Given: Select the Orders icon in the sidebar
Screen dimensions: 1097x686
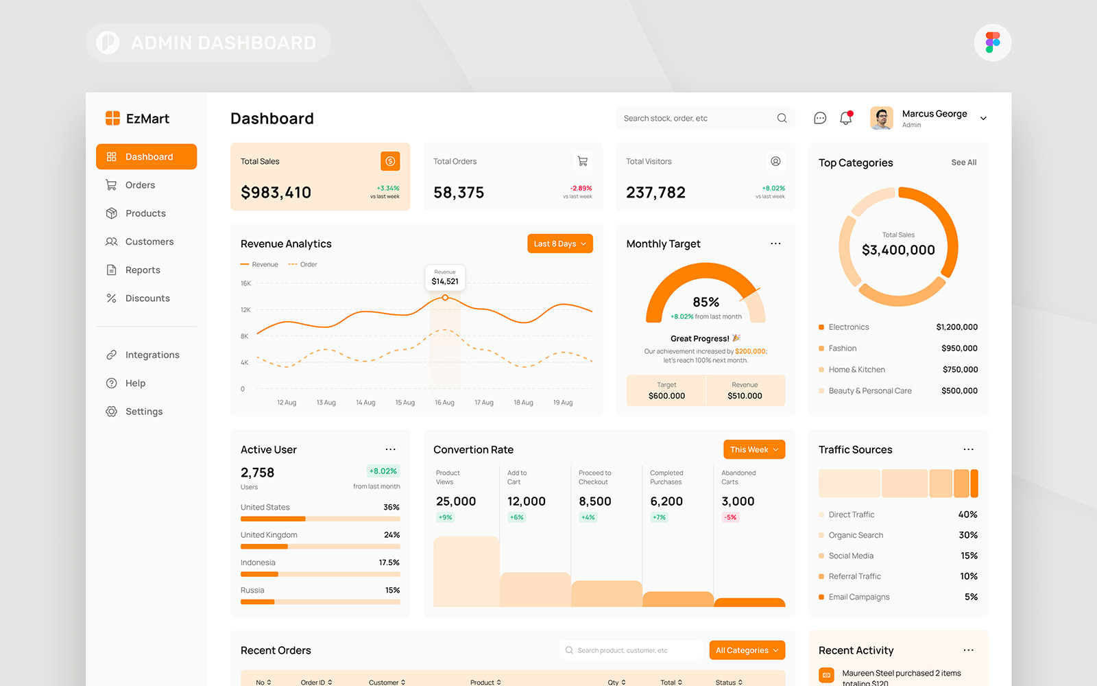Looking at the screenshot, I should tap(112, 185).
